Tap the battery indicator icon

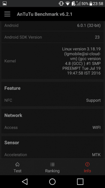91,3
